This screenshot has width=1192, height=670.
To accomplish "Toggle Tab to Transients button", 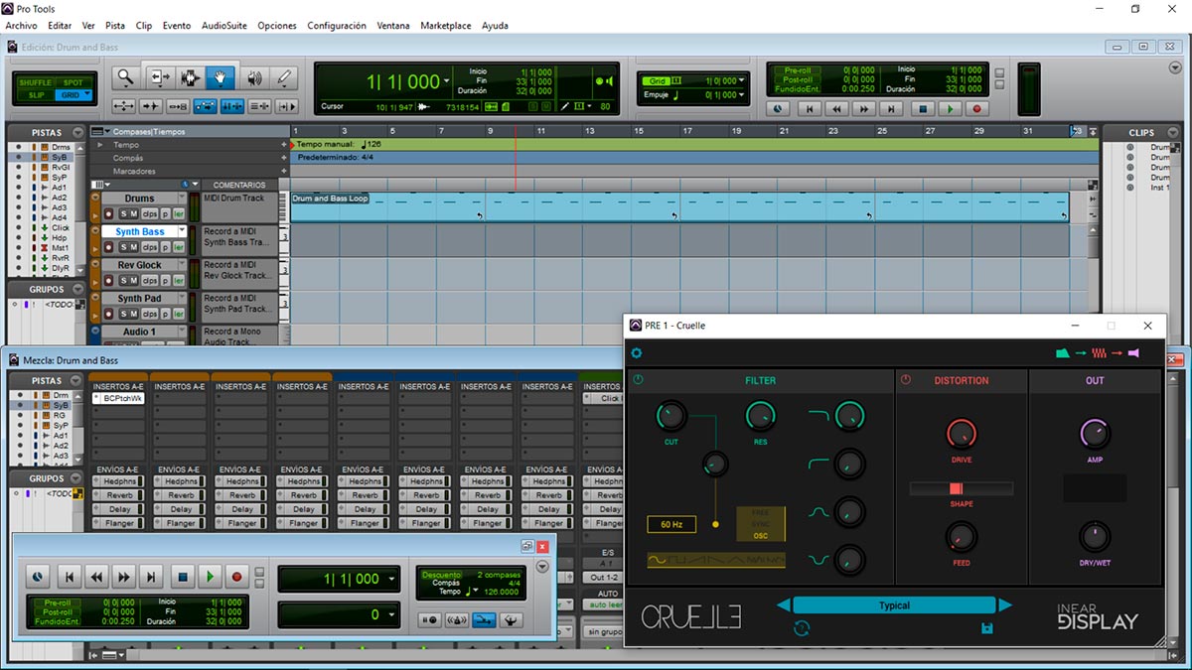I will tap(151, 106).
